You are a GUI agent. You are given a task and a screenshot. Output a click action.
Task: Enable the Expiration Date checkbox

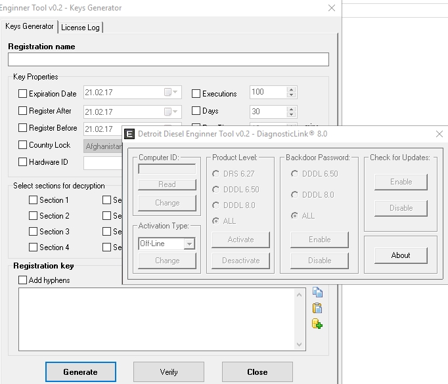coord(22,93)
